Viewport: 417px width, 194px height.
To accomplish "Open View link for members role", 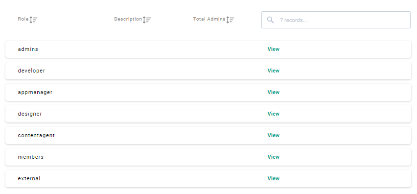I will [274, 157].
